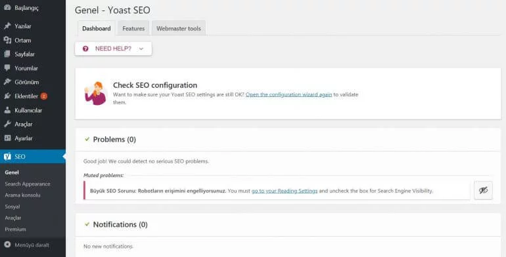Switch to the Webmaster tools tab
This screenshot has width=506, height=257.
[x=179, y=28]
